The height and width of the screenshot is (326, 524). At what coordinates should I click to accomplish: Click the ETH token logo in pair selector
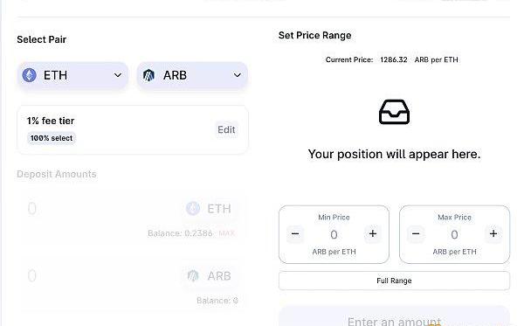(x=29, y=75)
